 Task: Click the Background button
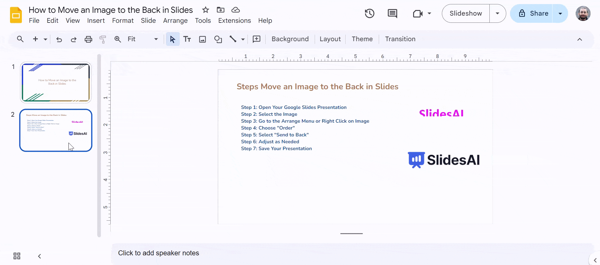coord(290,39)
